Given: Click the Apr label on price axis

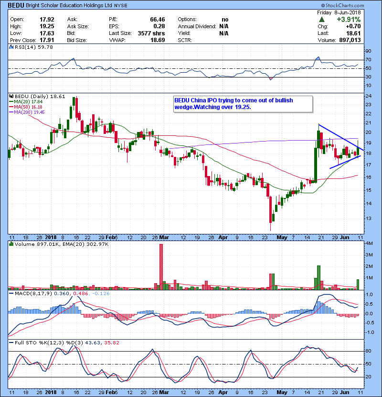Looking at the screenshot, I should tap(223, 238).
